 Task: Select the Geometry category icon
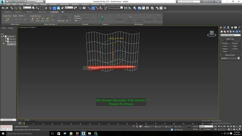[x=222, y=32]
